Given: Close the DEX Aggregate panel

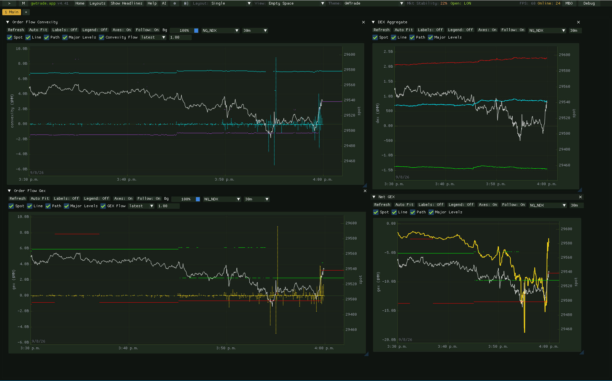Looking at the screenshot, I should point(578,22).
